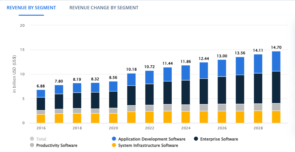The height and width of the screenshot is (152, 295).
Task: Click the 13.00 total value label
Action: coord(222,56)
